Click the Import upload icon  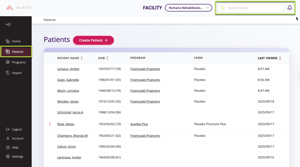[8, 73]
